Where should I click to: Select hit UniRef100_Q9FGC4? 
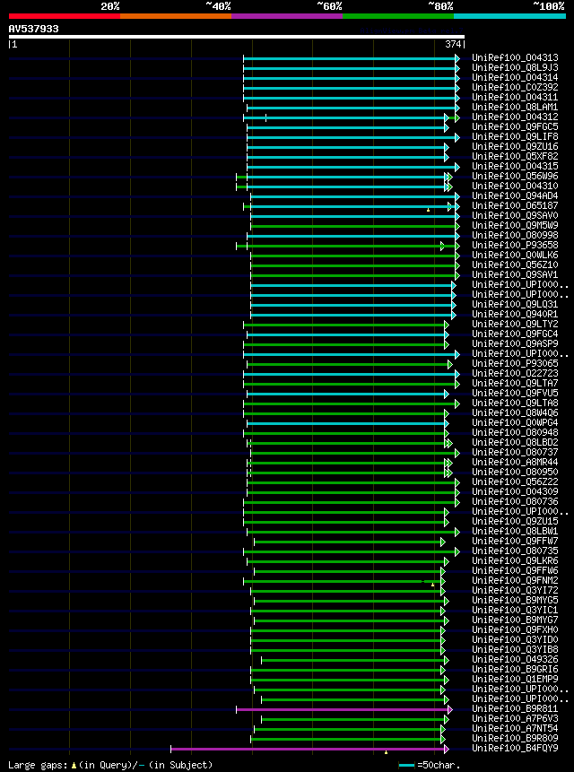pos(515,334)
